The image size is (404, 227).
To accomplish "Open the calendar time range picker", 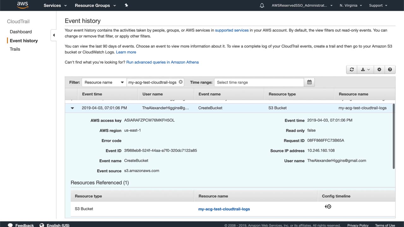I will (x=309, y=82).
